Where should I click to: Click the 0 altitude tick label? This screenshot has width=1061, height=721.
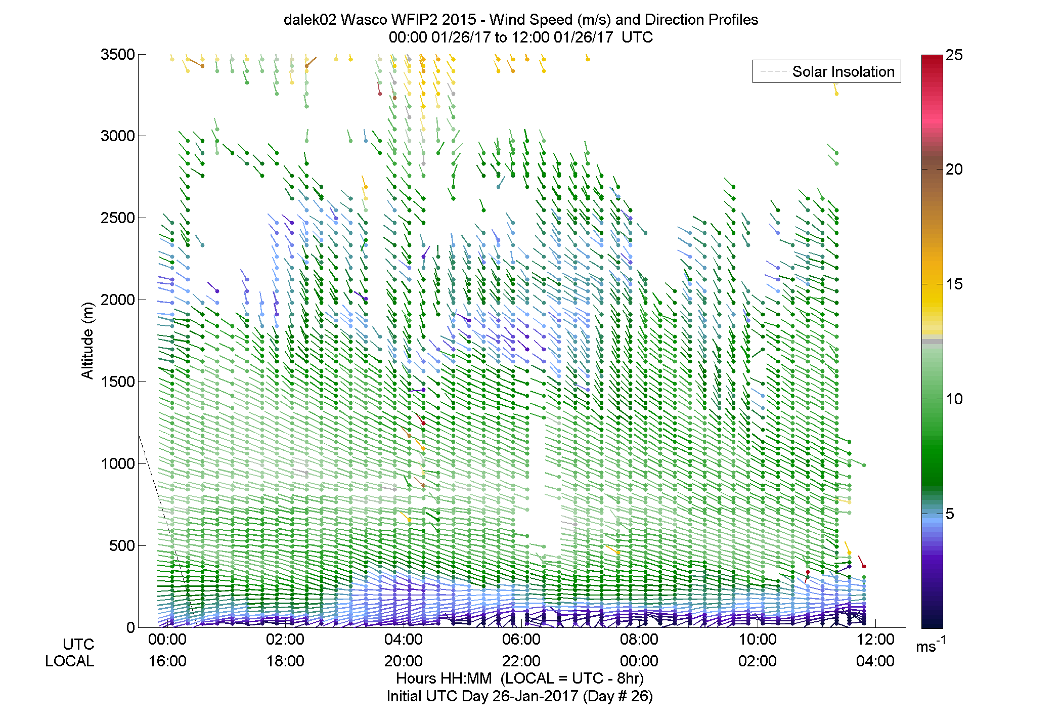point(130,628)
